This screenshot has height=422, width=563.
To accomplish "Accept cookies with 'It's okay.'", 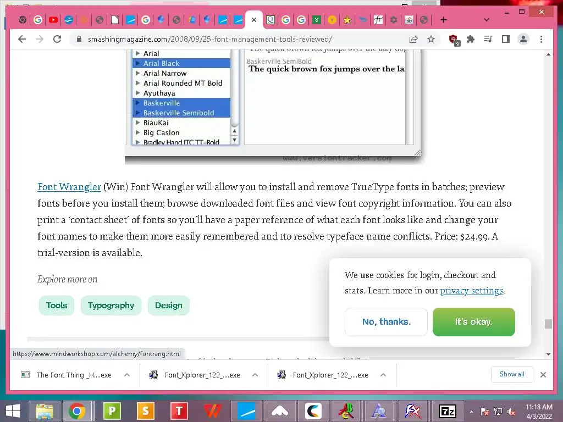I will [473, 322].
